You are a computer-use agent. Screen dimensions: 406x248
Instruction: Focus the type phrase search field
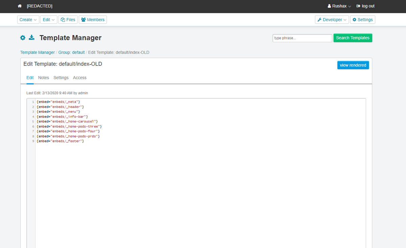click(x=302, y=38)
